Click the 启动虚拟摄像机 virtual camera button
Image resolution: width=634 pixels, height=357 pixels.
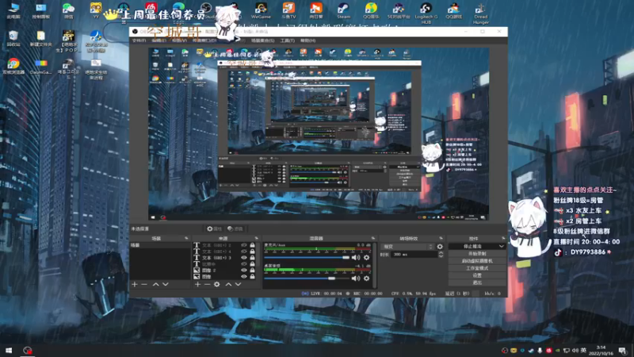[477, 261]
